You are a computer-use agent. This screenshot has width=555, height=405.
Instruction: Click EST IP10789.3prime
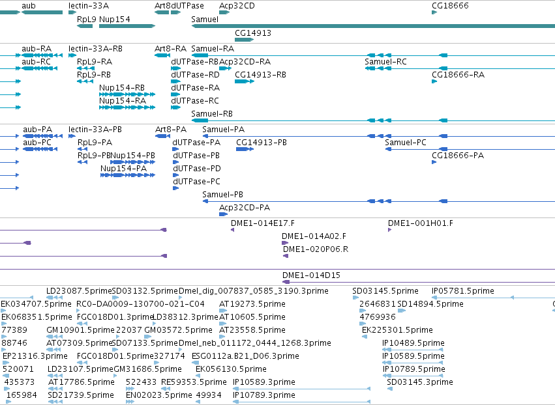tap(264, 395)
